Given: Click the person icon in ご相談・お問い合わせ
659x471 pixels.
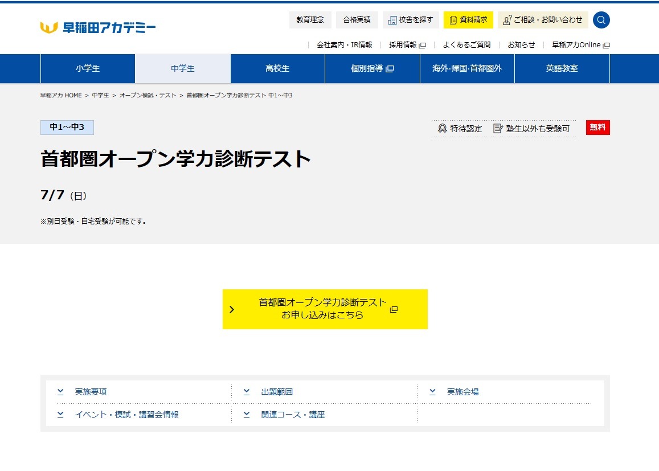Looking at the screenshot, I should [507, 20].
